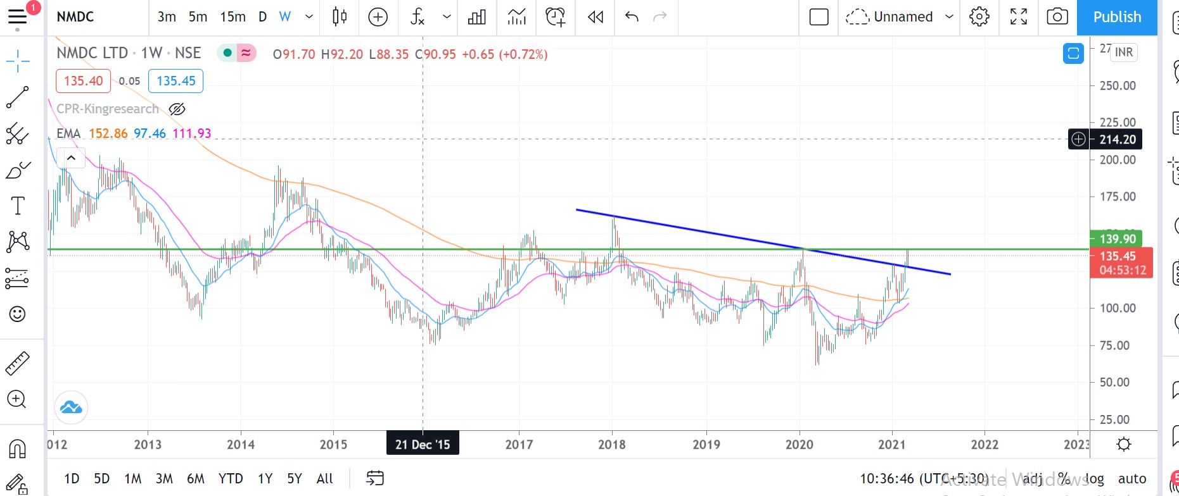Set date range to 1D
Viewport: 1179px width, 496px height.
(72, 479)
